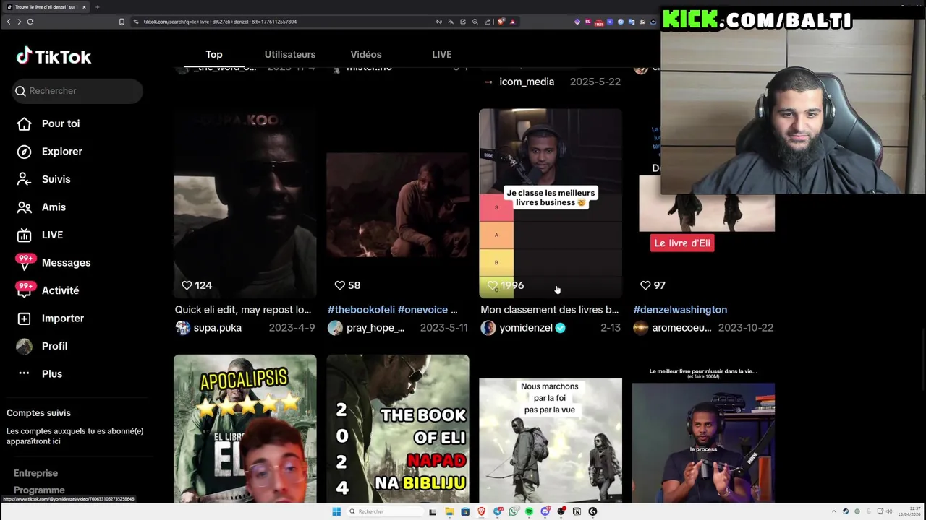The image size is (926, 520).
Task: Open the pray_hope_ profile link
Action: 375,328
